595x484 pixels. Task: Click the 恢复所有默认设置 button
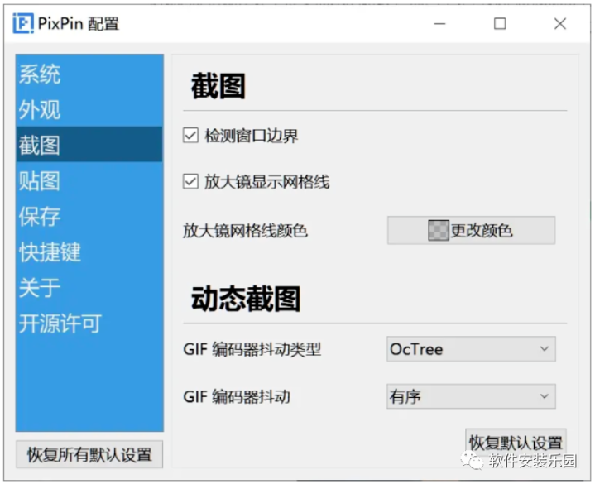click(x=89, y=454)
